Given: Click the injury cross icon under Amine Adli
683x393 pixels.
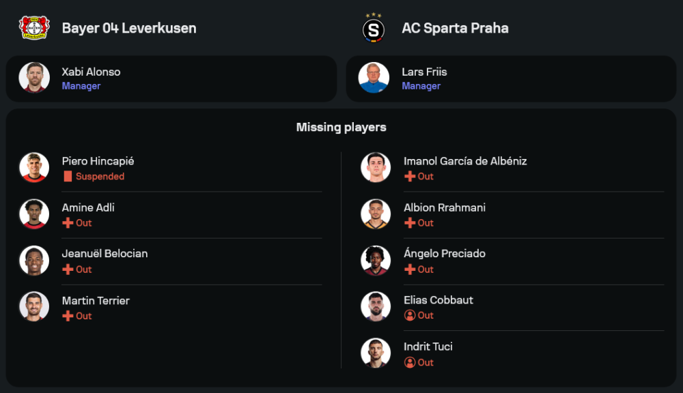Looking at the screenshot, I should tap(68, 223).
